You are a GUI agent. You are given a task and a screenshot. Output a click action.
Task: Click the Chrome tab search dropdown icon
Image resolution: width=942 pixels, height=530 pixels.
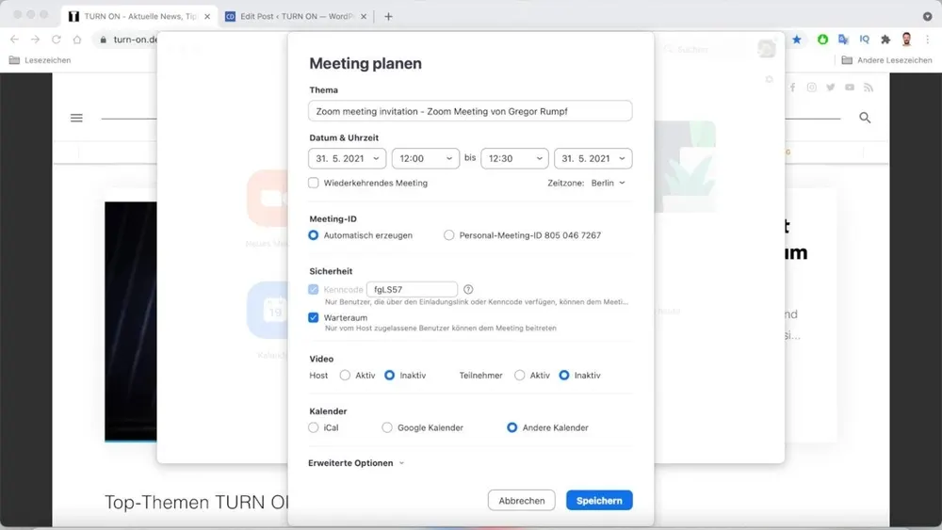point(928,17)
